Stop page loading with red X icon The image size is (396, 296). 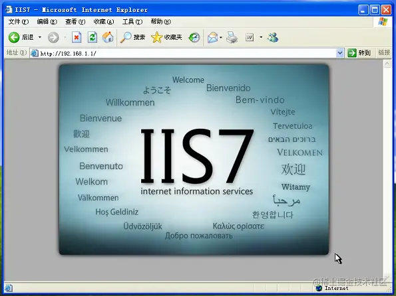(77, 37)
